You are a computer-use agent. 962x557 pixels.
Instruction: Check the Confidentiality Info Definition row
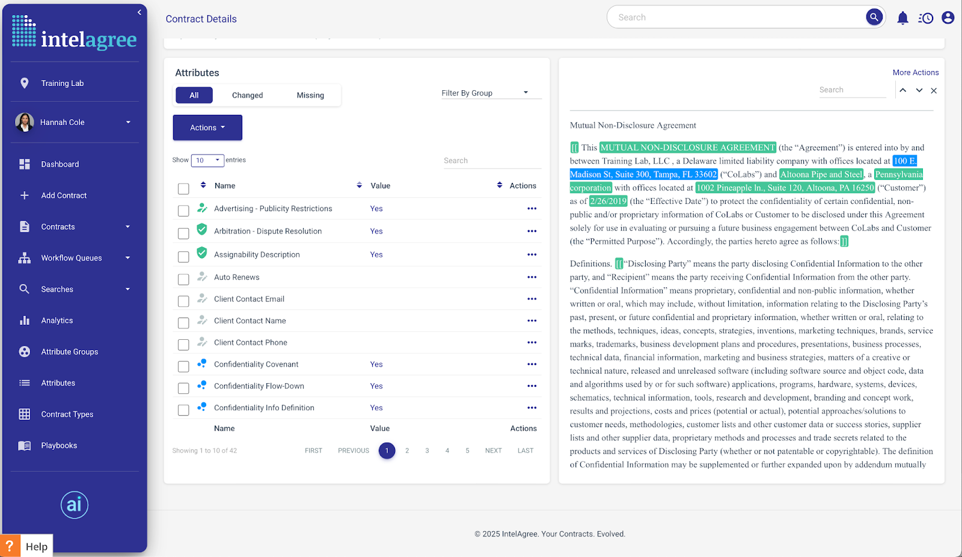[183, 410]
